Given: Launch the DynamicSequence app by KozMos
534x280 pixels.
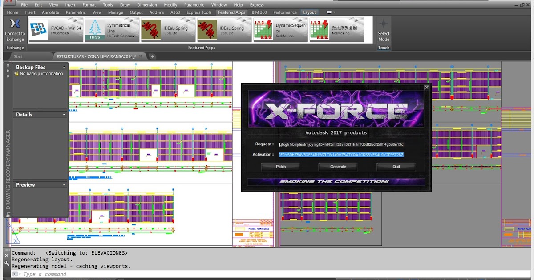Looking at the screenshot, I should coord(280,30).
